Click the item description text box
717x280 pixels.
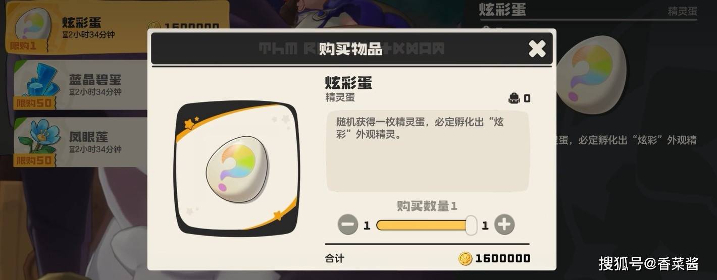pos(428,151)
